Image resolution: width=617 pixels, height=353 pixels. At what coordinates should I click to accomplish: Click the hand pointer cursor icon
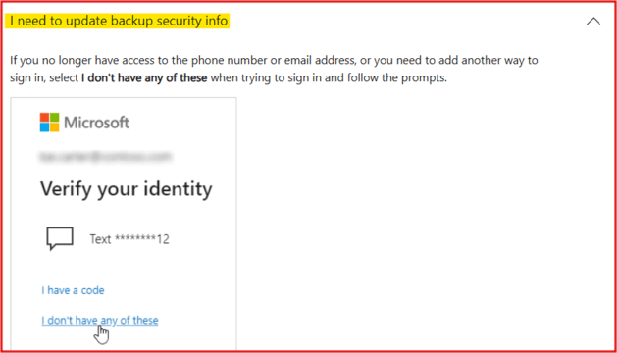pos(101,334)
